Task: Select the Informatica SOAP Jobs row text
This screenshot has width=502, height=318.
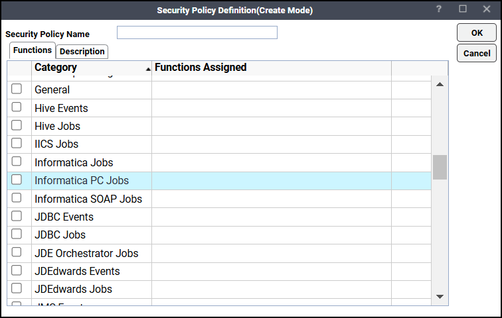Action: click(x=88, y=199)
